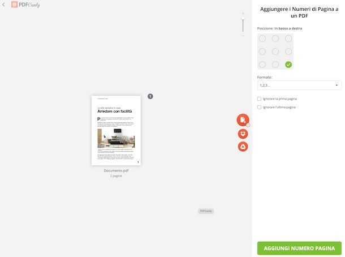Click the Aggiungi Numero Pagina button

(x=299, y=248)
